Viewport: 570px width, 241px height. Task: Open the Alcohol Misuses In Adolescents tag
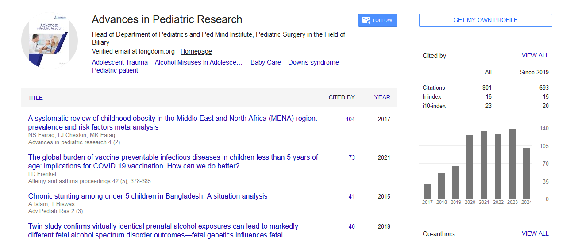[x=198, y=62]
